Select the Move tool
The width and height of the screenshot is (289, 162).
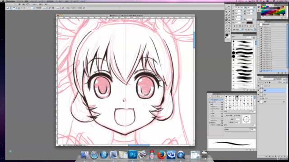click(x=229, y=7)
